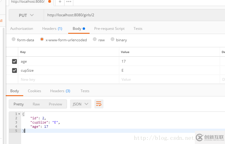
Task: Click the age key cell
Action: pos(69,61)
